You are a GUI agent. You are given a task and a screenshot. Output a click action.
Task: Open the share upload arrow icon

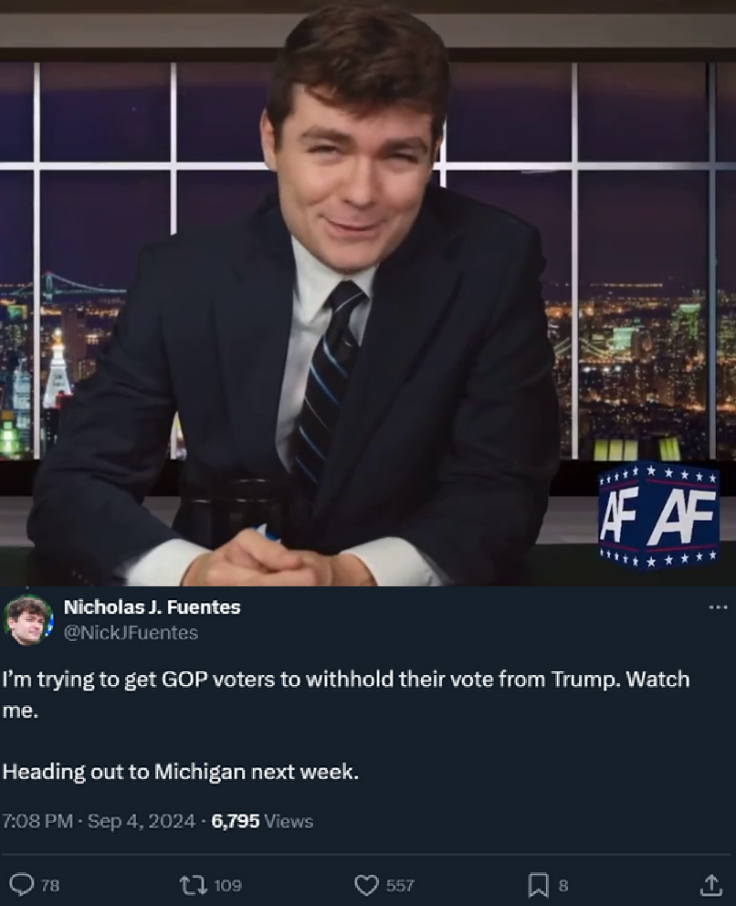click(x=711, y=884)
